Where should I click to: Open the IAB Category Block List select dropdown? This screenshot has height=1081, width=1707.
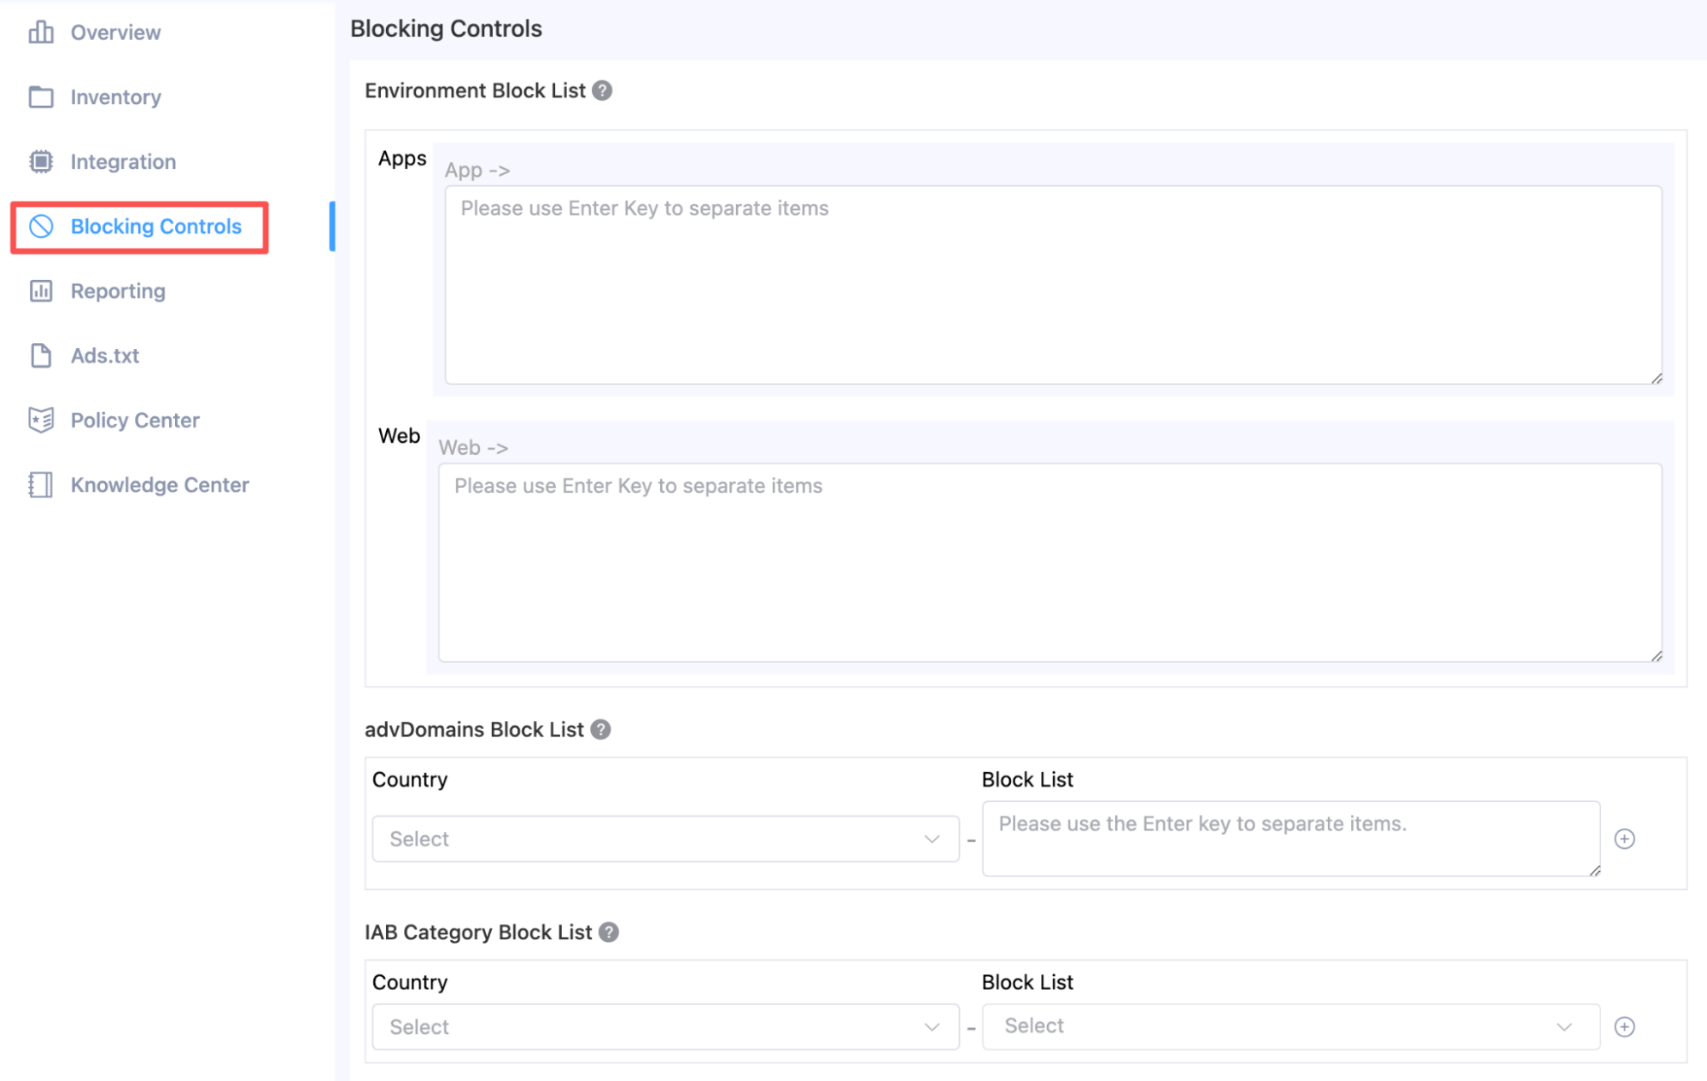tap(1290, 1026)
